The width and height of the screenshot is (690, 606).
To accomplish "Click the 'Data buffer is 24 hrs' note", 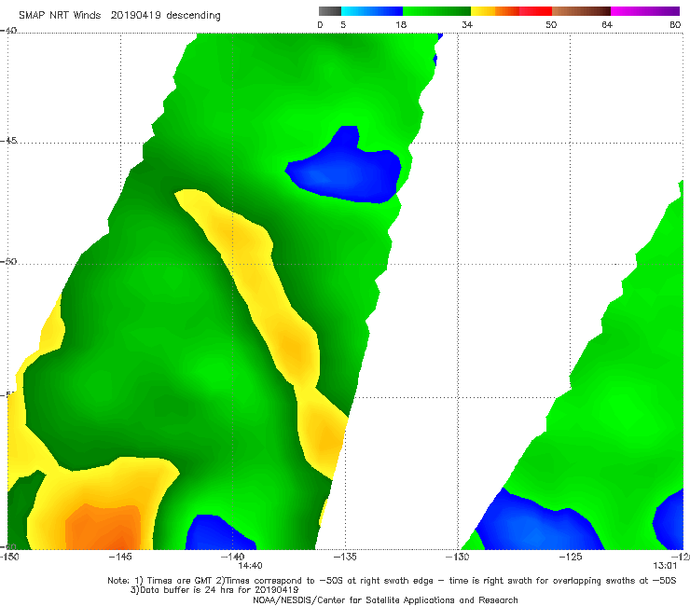I will tap(214, 590).
